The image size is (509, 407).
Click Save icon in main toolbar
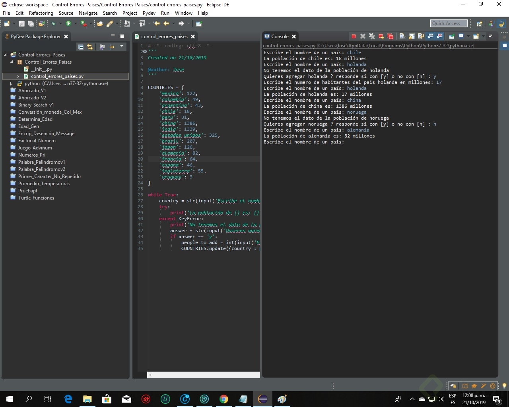coord(21,24)
